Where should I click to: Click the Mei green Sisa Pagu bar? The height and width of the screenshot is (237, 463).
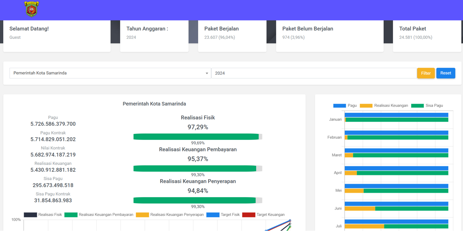click(x=406, y=191)
